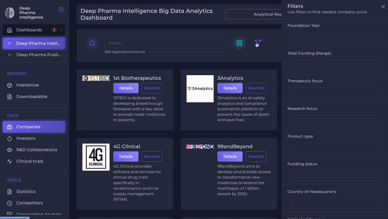
Task: View Details for 99andBeyond
Action: click(230, 156)
